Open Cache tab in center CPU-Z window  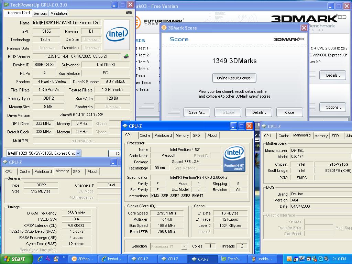[145, 135]
